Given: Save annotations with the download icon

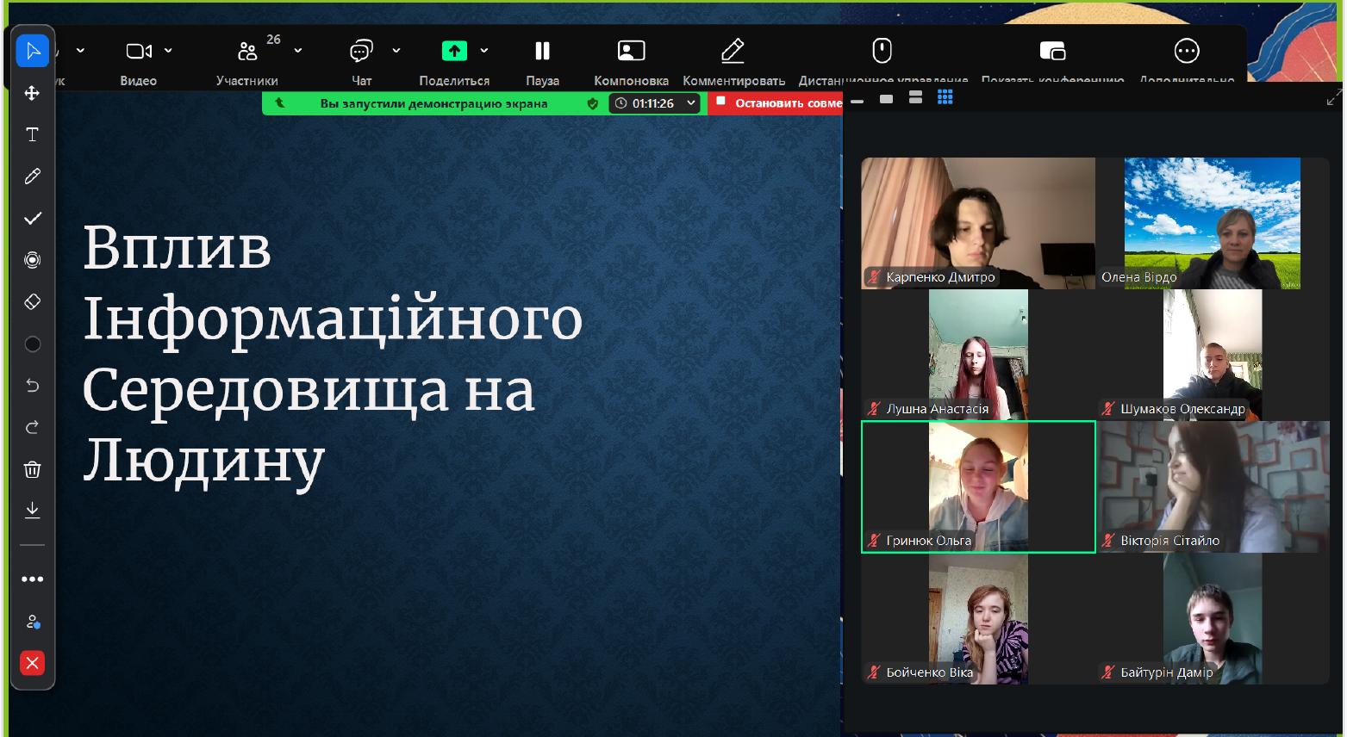Looking at the screenshot, I should click(33, 511).
